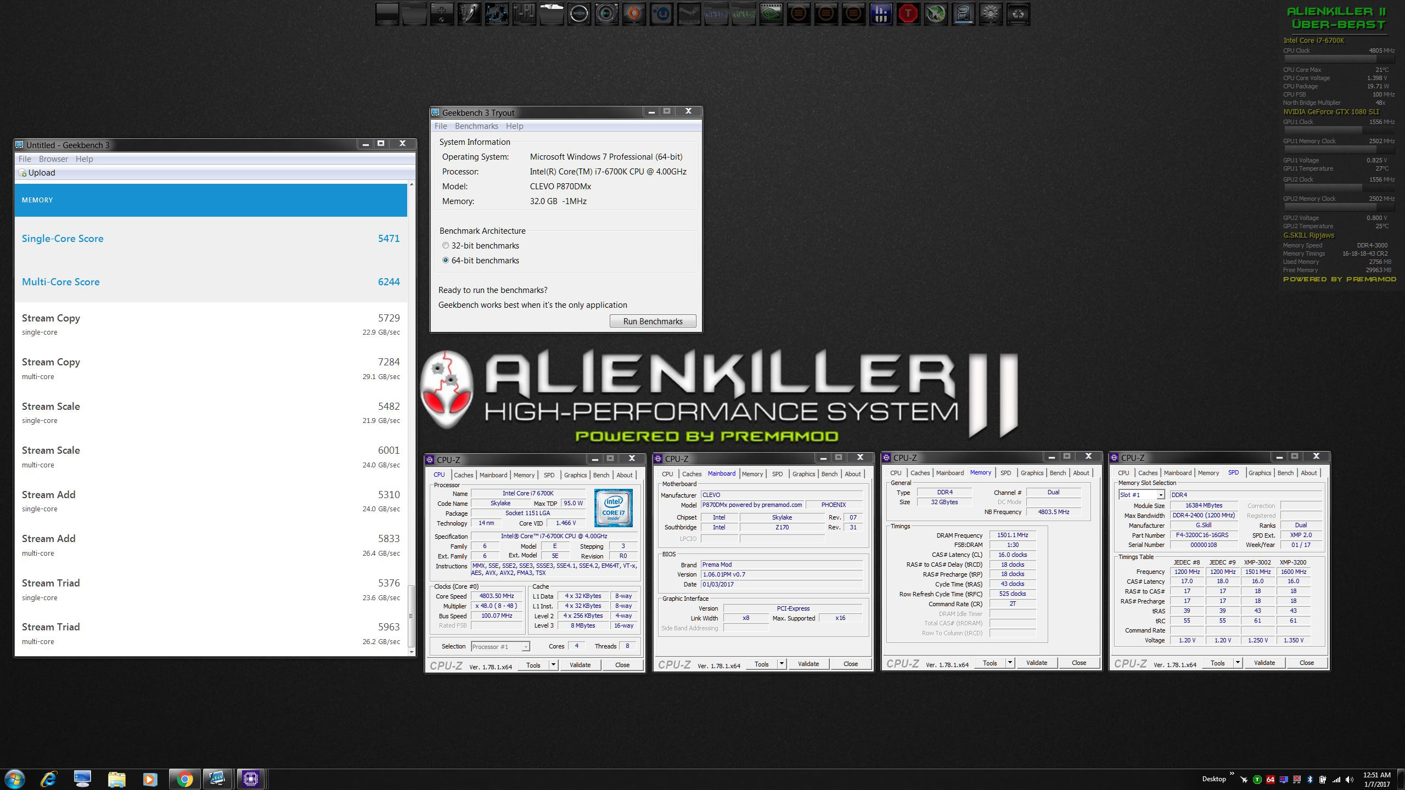The image size is (1405, 790).
Task: Click Part Number F4-3200C16-16GRS field
Action: coord(1203,535)
